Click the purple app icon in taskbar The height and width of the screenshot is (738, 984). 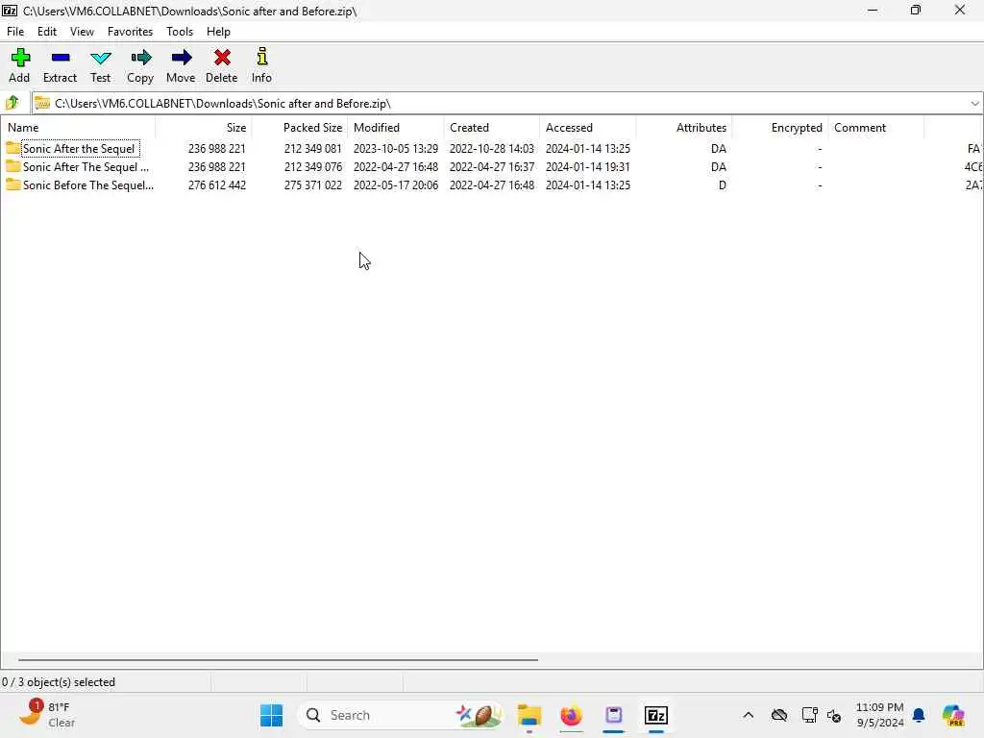click(x=613, y=715)
